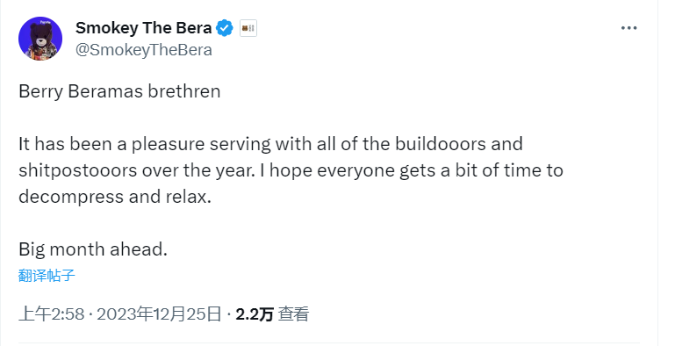Click the 'Big month ahead.' line
Screen dimensions: 675x346
[92, 249]
